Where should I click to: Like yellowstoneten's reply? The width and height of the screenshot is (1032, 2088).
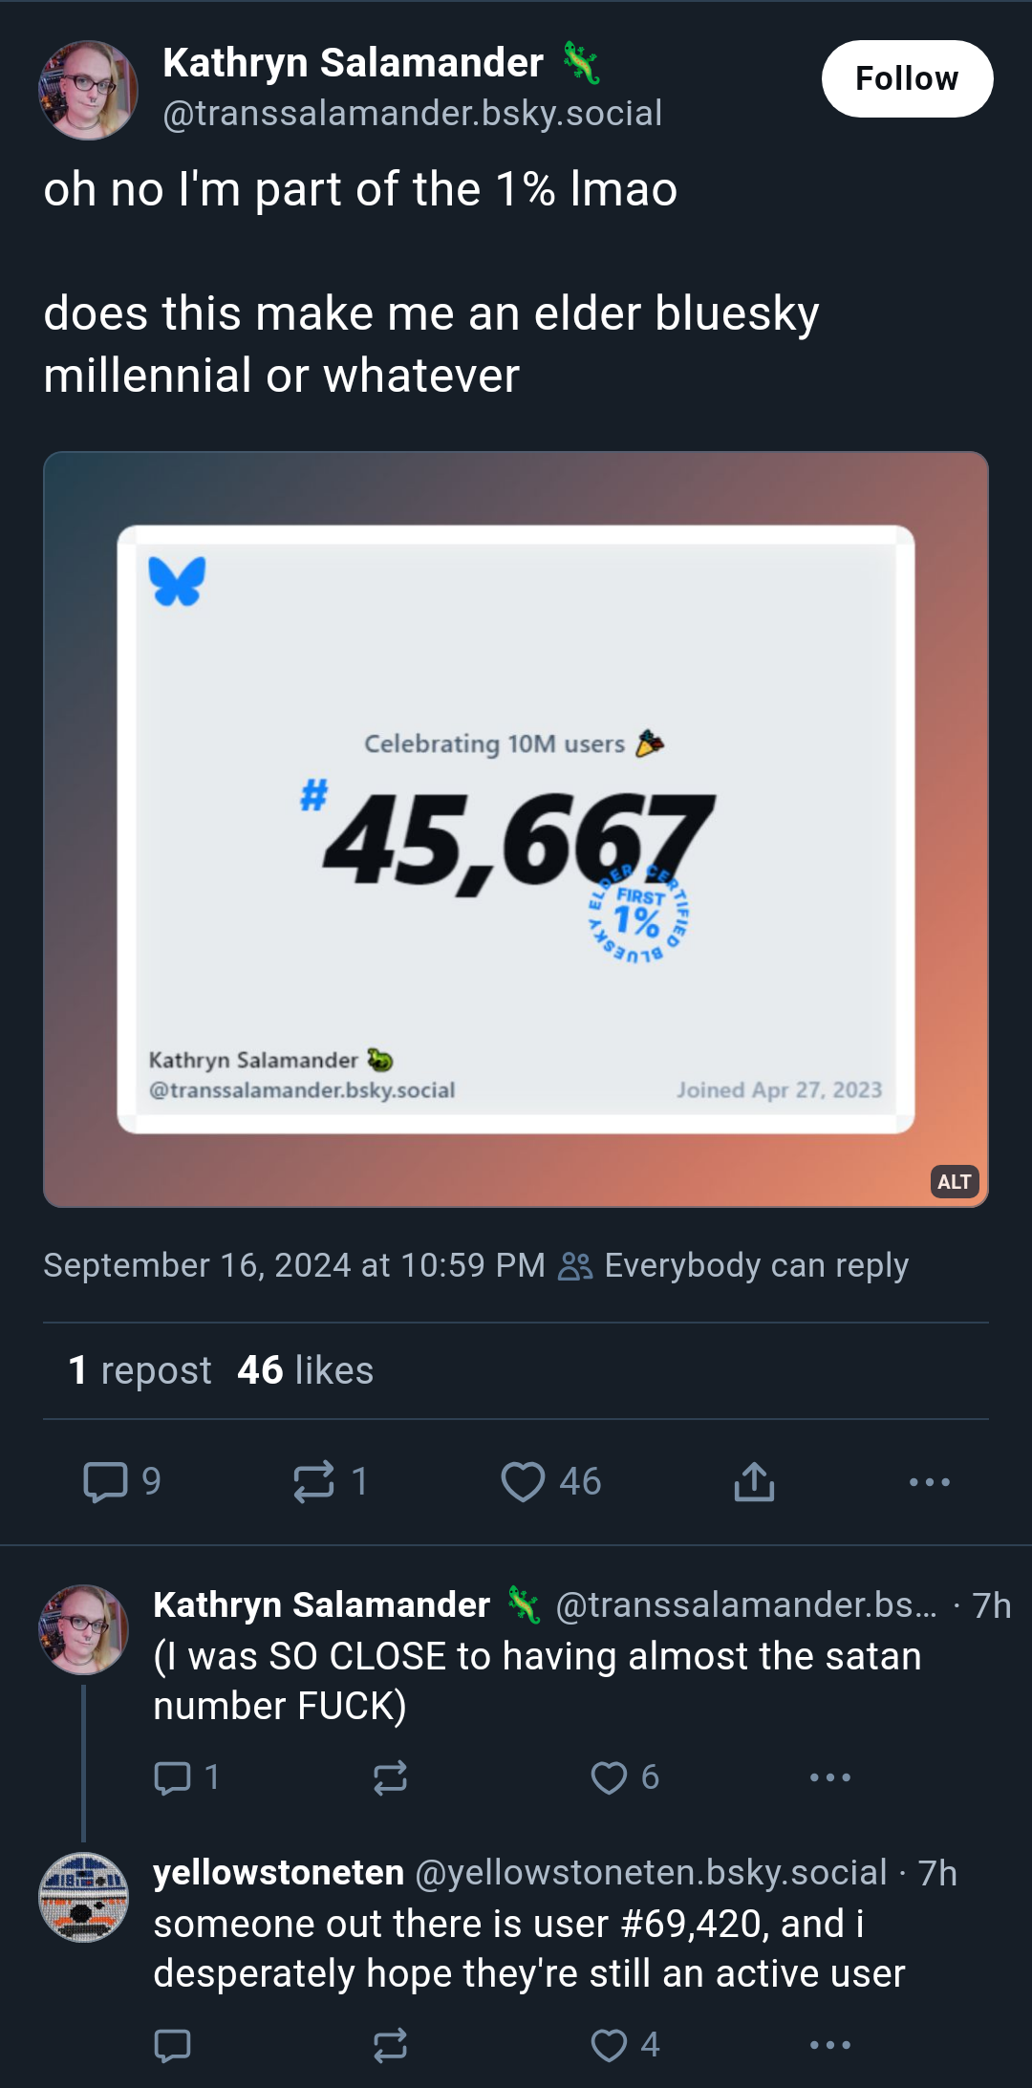point(609,2045)
